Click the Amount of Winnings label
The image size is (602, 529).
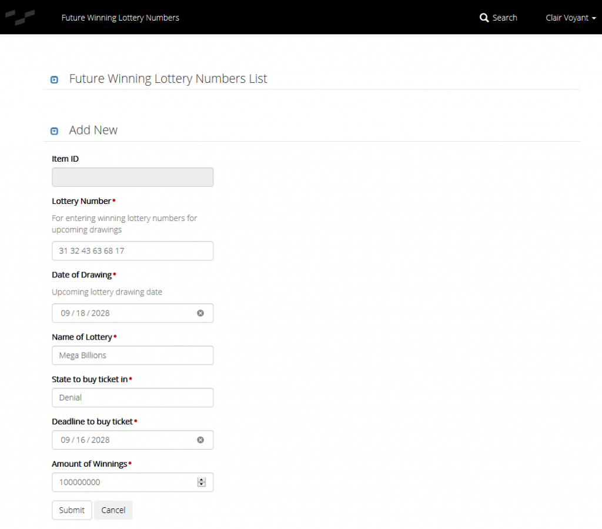tap(89, 464)
